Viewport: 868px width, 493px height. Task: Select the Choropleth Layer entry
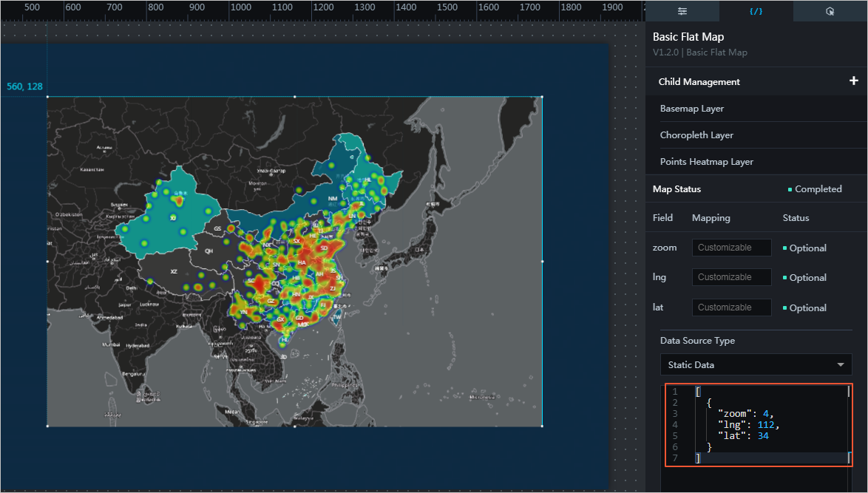(696, 135)
